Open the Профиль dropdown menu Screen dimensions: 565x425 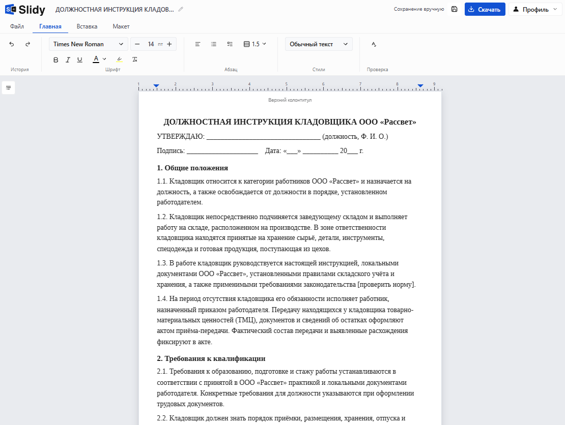(535, 9)
